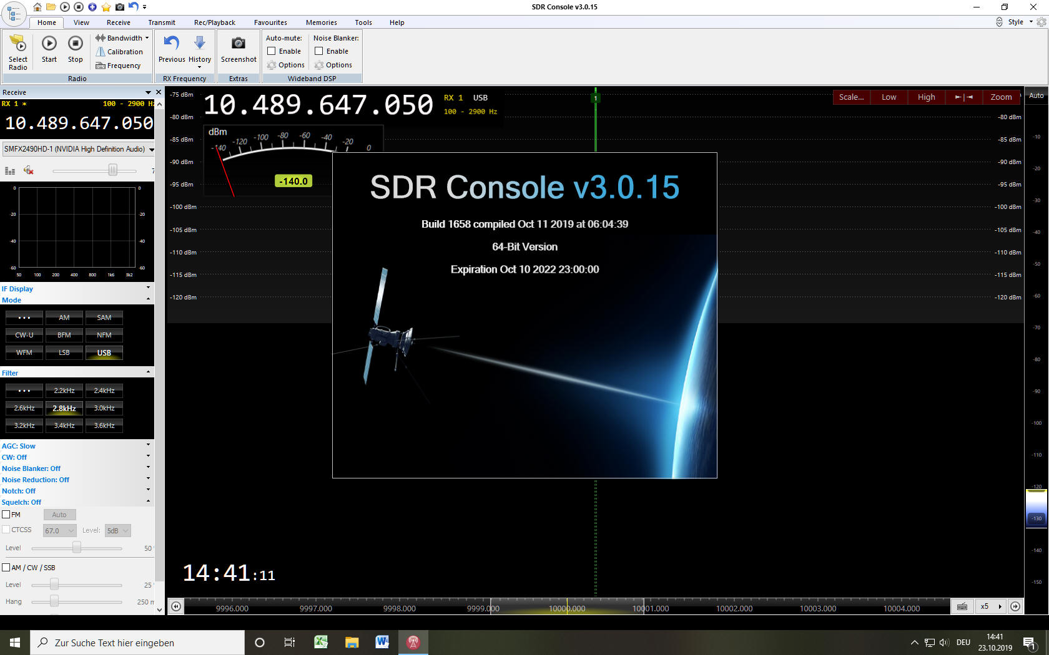Click the Zoom button
The height and width of the screenshot is (655, 1049).
coord(1002,97)
